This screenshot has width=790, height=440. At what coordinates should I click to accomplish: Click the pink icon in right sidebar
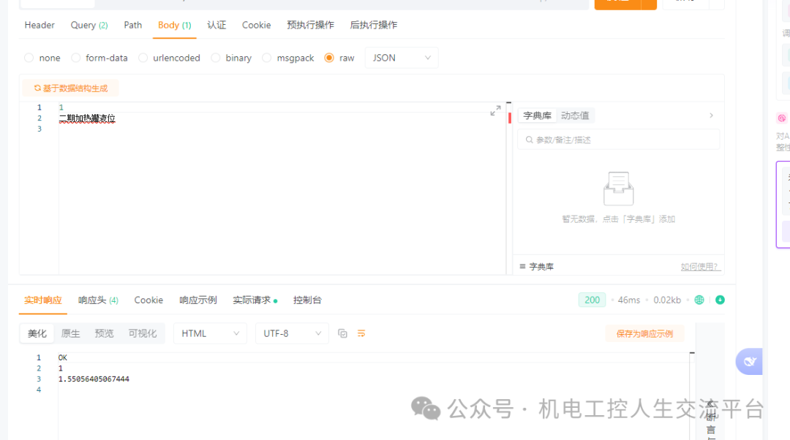point(782,118)
